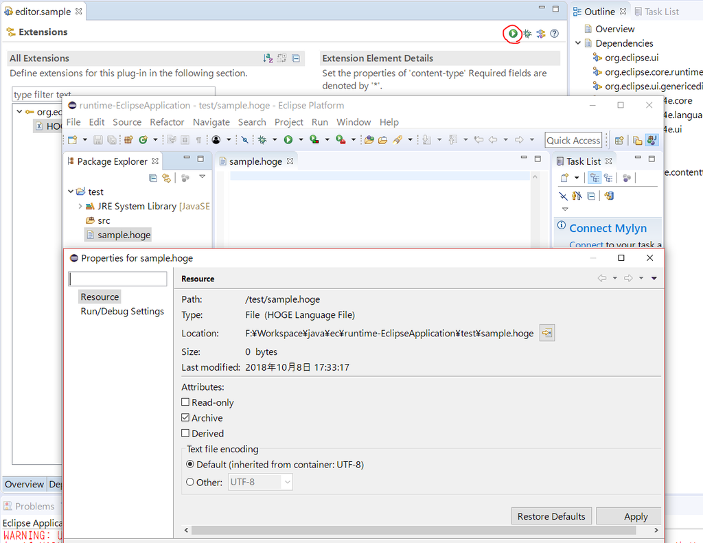Click the Properties filter text field

coord(117,279)
